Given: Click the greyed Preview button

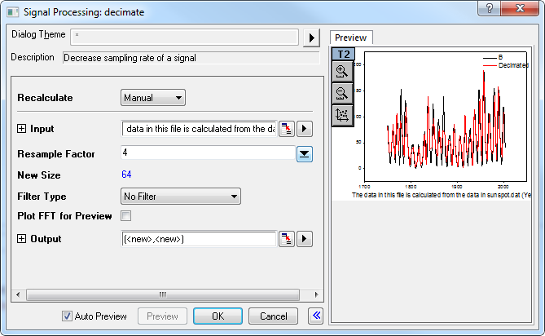Looking at the screenshot, I should (x=162, y=316).
